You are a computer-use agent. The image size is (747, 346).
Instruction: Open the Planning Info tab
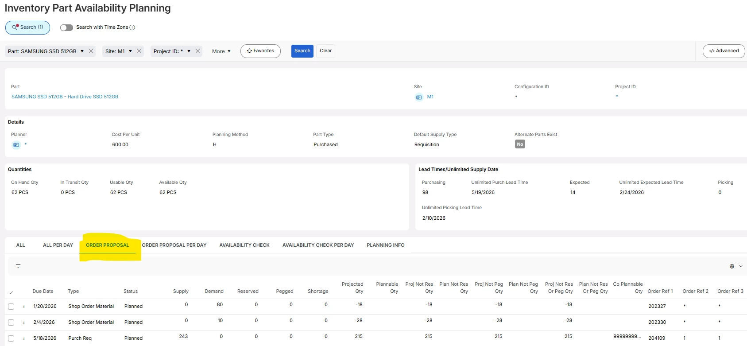click(385, 245)
